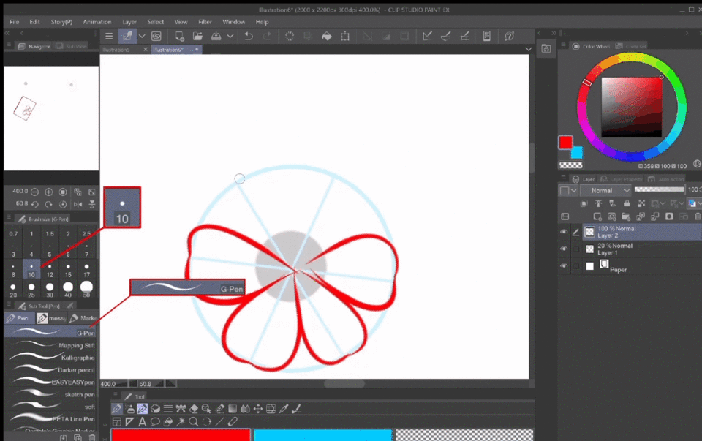Click the Lock layer padlock icon

pyautogui.click(x=627, y=203)
